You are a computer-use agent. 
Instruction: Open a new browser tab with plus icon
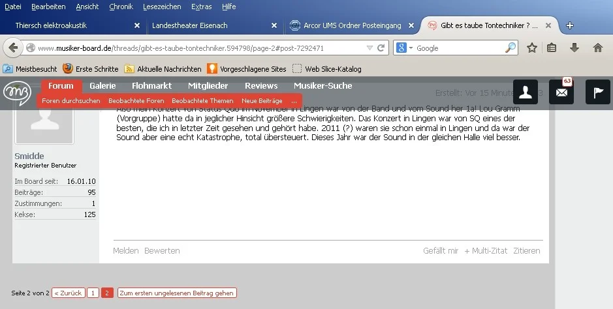(x=570, y=25)
